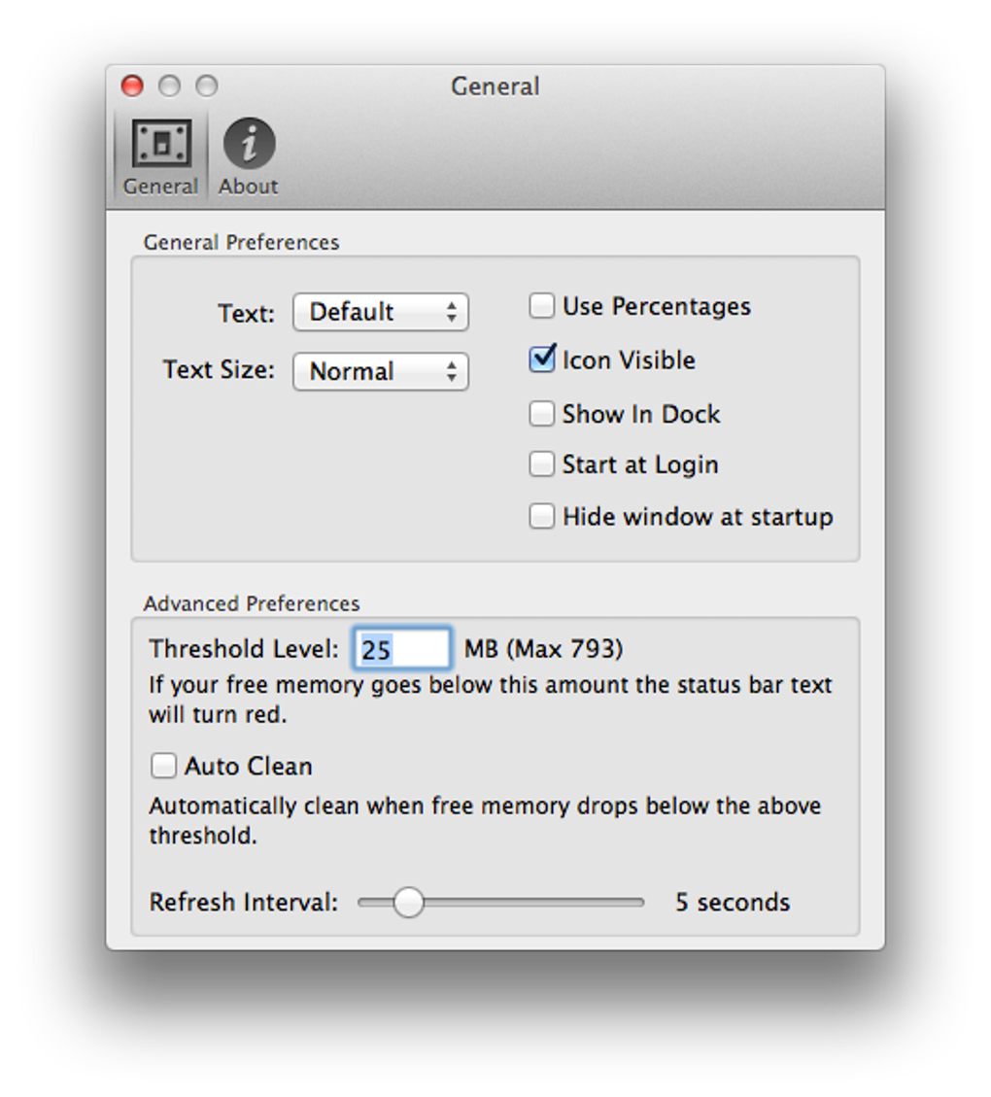Uncheck the Icon Visible checkbox
This screenshot has width=991, height=1097.
click(541, 360)
